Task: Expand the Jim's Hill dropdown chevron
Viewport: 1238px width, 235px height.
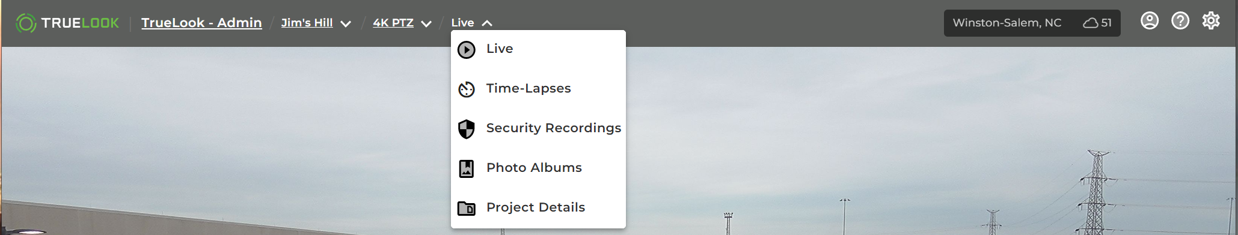Action: [x=346, y=23]
